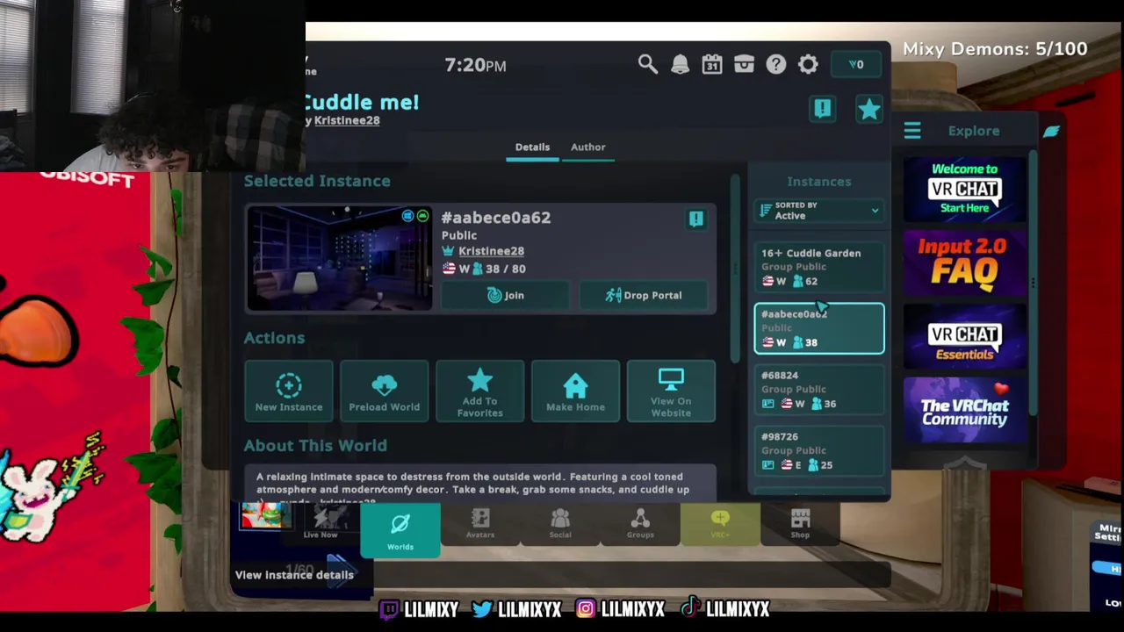Favorite world using the star icon
The image size is (1124, 632).
[868, 109]
